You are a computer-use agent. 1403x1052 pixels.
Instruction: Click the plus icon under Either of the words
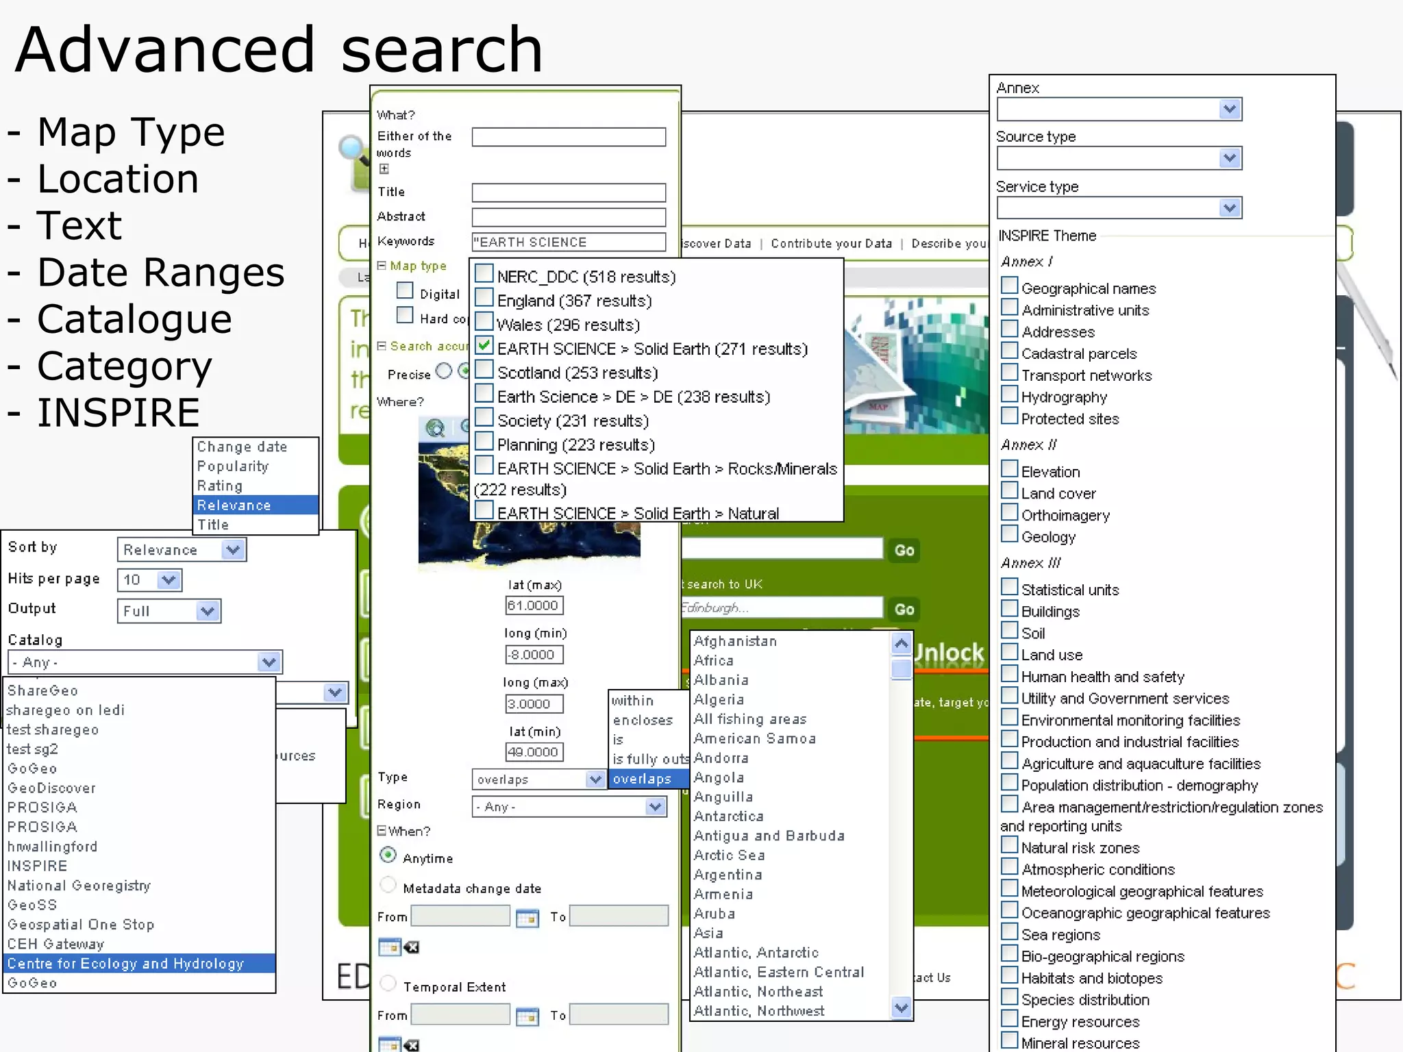[384, 168]
